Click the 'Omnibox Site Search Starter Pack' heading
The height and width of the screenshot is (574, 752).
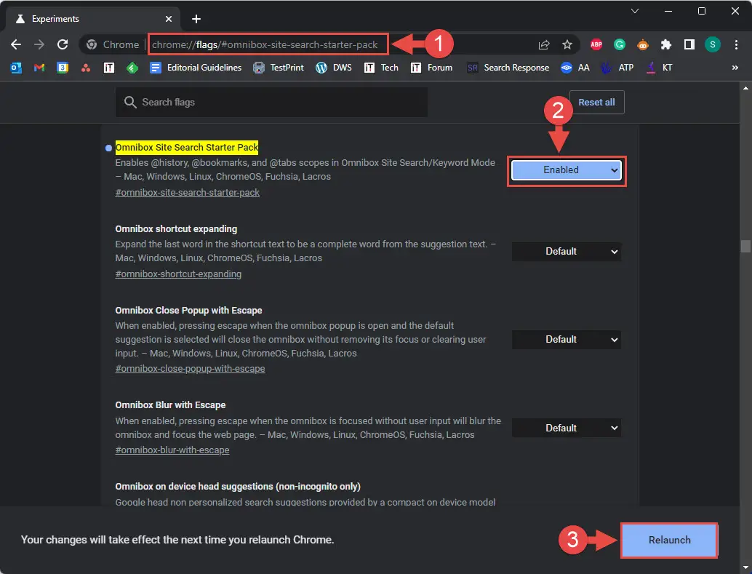(x=187, y=148)
